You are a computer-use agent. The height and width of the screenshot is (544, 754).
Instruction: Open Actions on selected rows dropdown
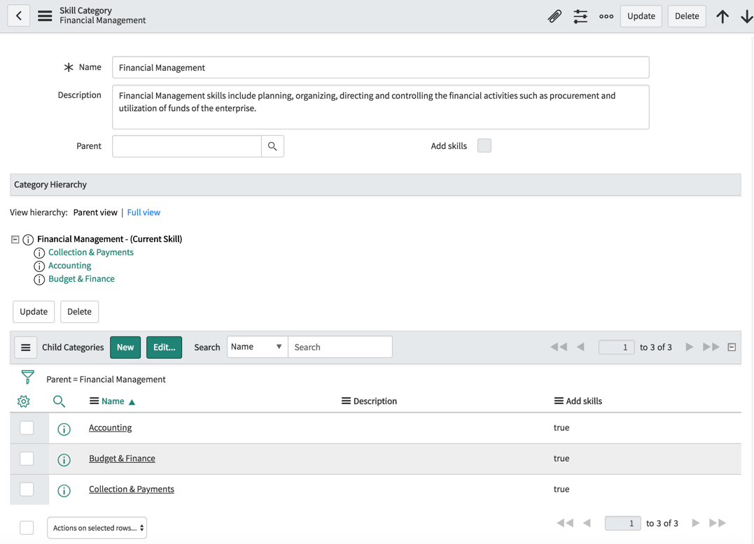[x=97, y=528]
